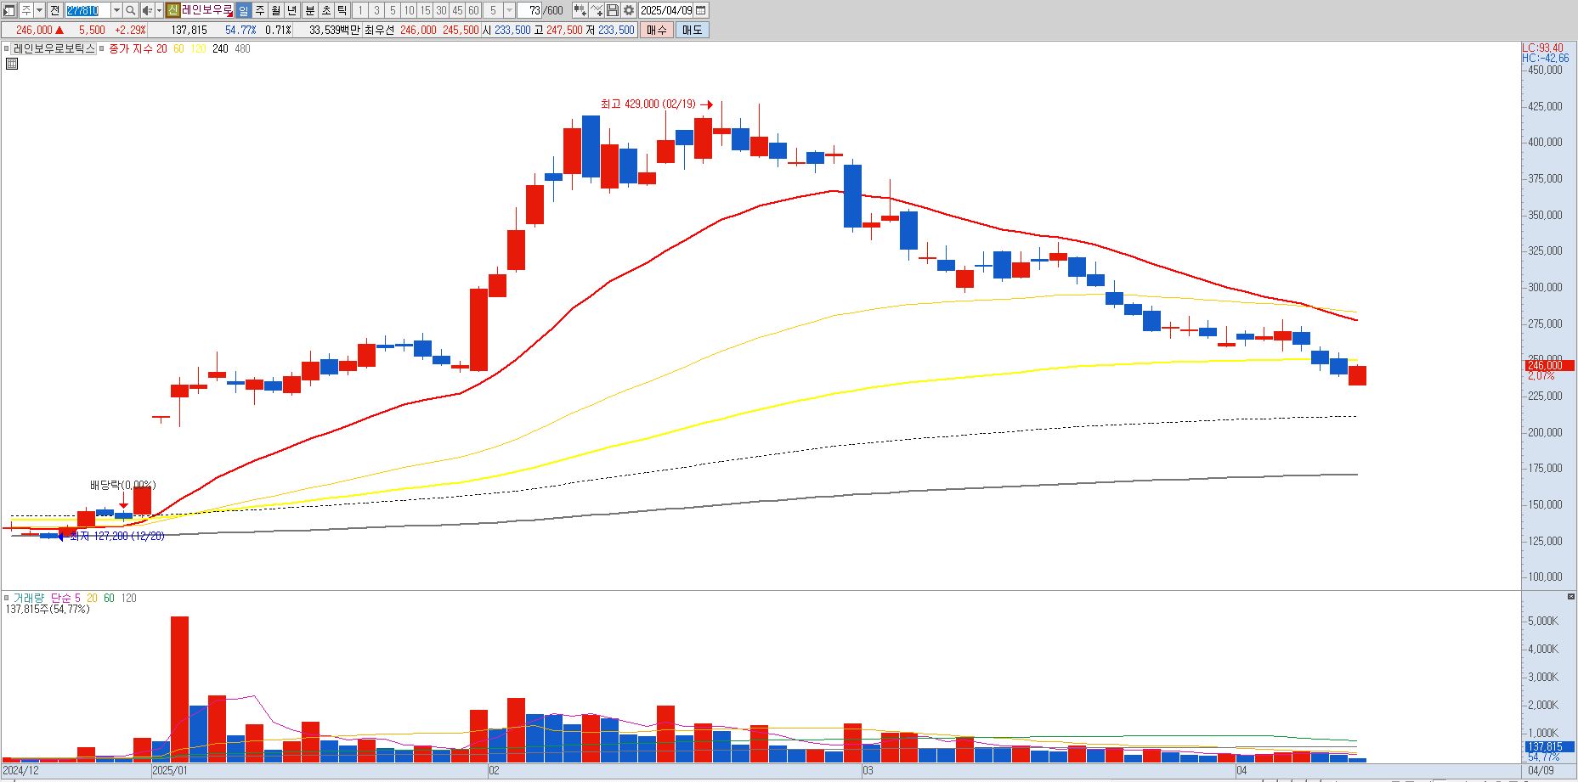Select the 30 interval button
This screenshot has height=782, width=1578.
coord(441,10)
